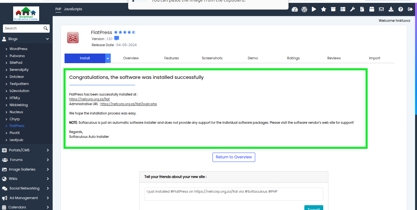The image size is (417, 210).
Task: Select Serendipity in the Blogs list
Action: pyautogui.click(x=19, y=70)
